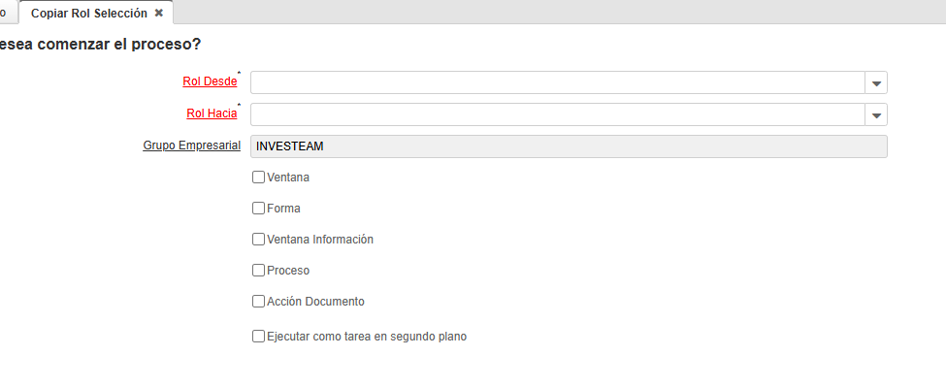Click the Ventana Información label text
Viewport: 946px width, 388px height.
point(320,240)
